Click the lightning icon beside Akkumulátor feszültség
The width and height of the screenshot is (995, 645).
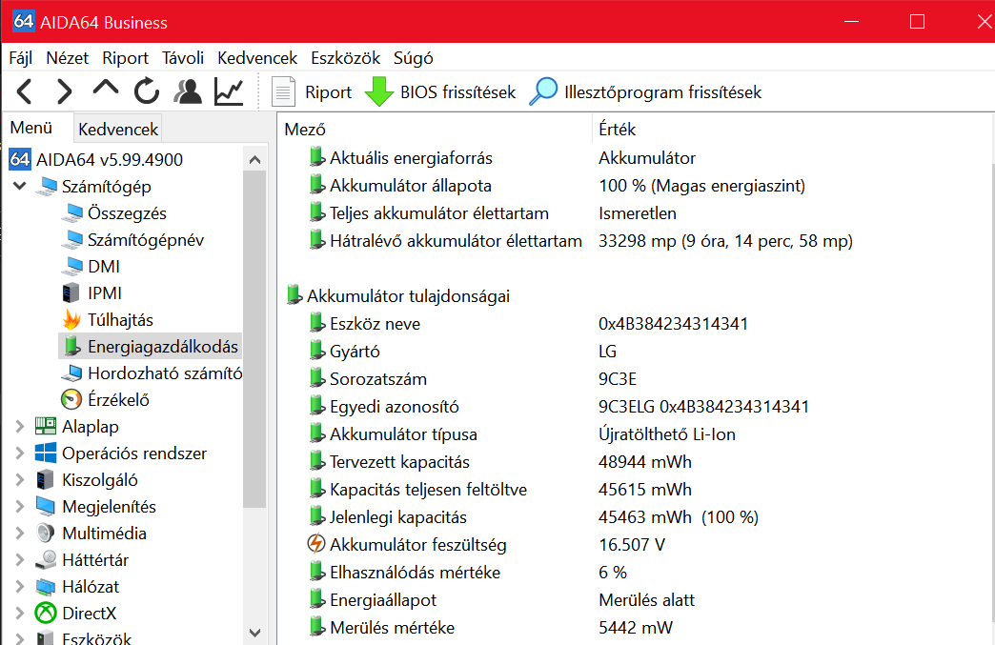(316, 544)
